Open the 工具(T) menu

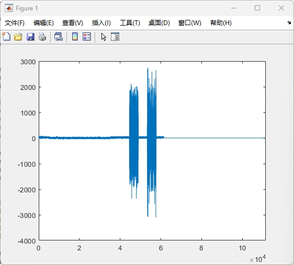130,23
